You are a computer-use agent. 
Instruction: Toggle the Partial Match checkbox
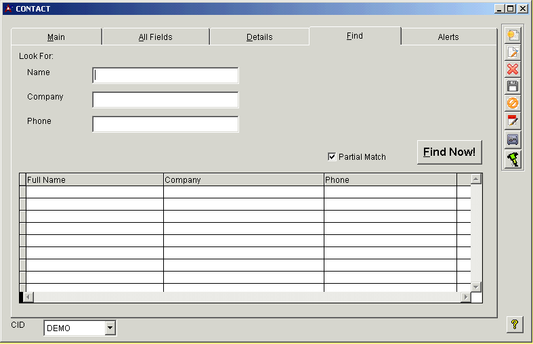point(332,156)
